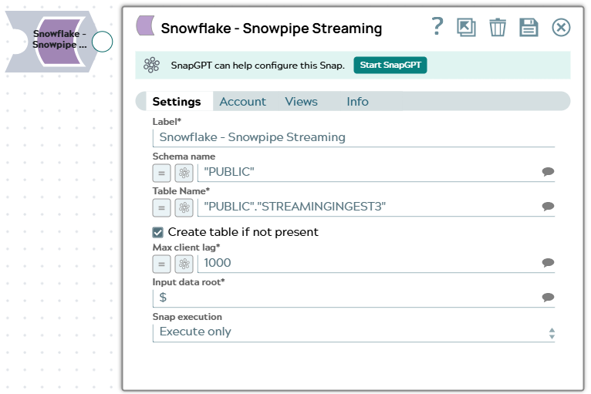The width and height of the screenshot is (591, 394).
Task: Click the Snap's circular output view connector
Action: tap(102, 42)
